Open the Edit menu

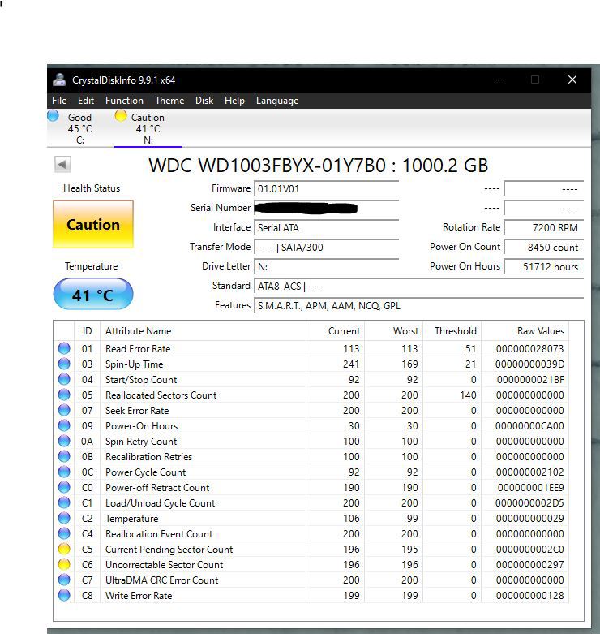click(x=86, y=101)
